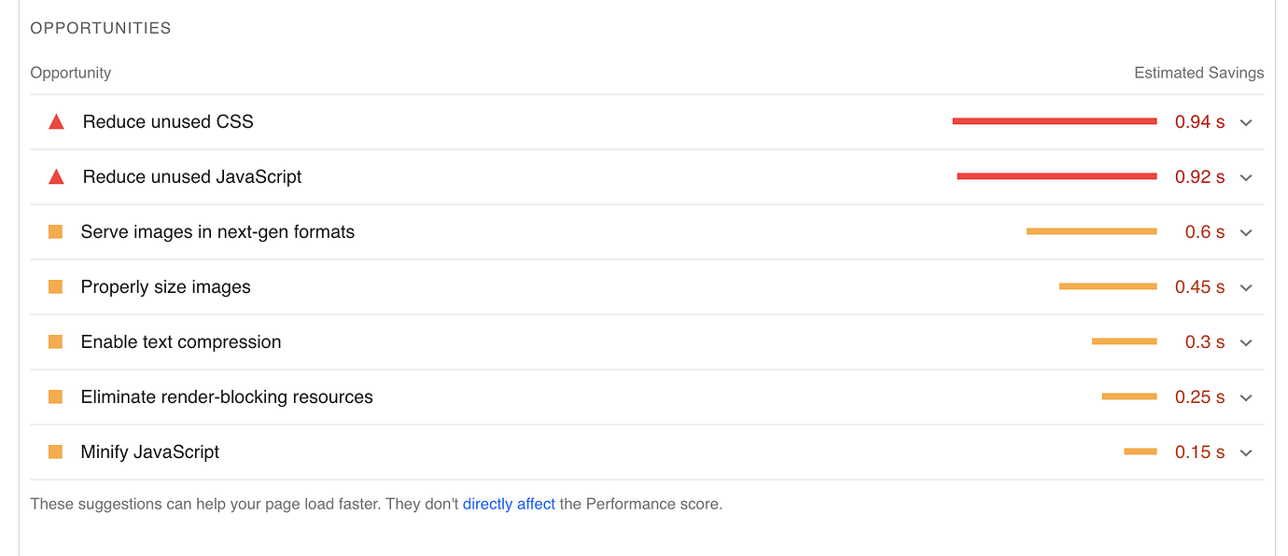Click the red triangle beside Reduce unused JavaScript

point(55,176)
